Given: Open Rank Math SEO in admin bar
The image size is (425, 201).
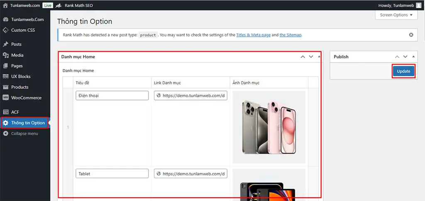Looking at the screenshot, I should click(x=78, y=5).
